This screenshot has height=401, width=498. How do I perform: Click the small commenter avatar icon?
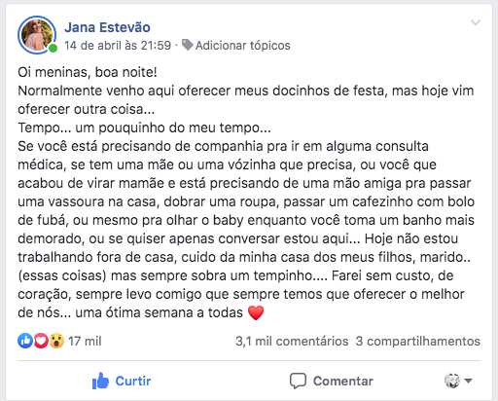pos(452,381)
